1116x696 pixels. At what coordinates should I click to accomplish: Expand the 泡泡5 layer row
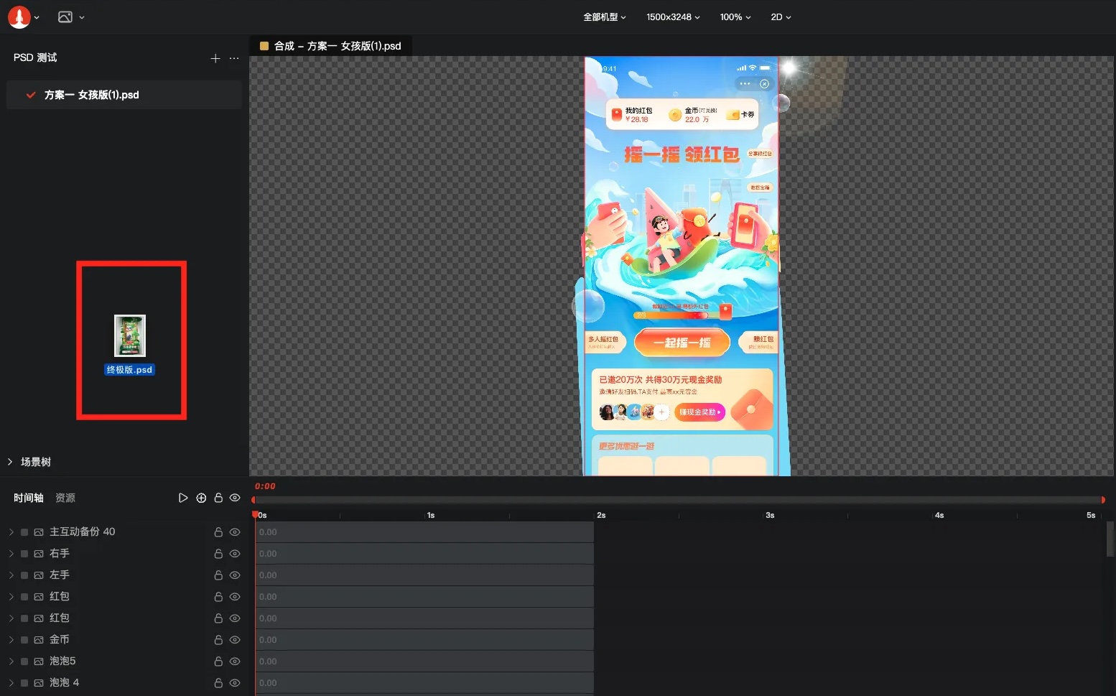pos(11,662)
